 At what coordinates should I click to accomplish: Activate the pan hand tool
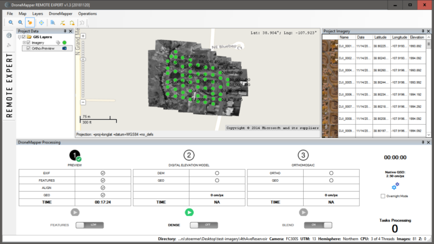pyautogui.click(x=29, y=22)
